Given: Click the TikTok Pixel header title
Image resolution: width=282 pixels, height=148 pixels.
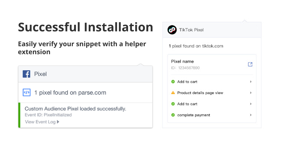Looking at the screenshot, I should coord(191,30).
